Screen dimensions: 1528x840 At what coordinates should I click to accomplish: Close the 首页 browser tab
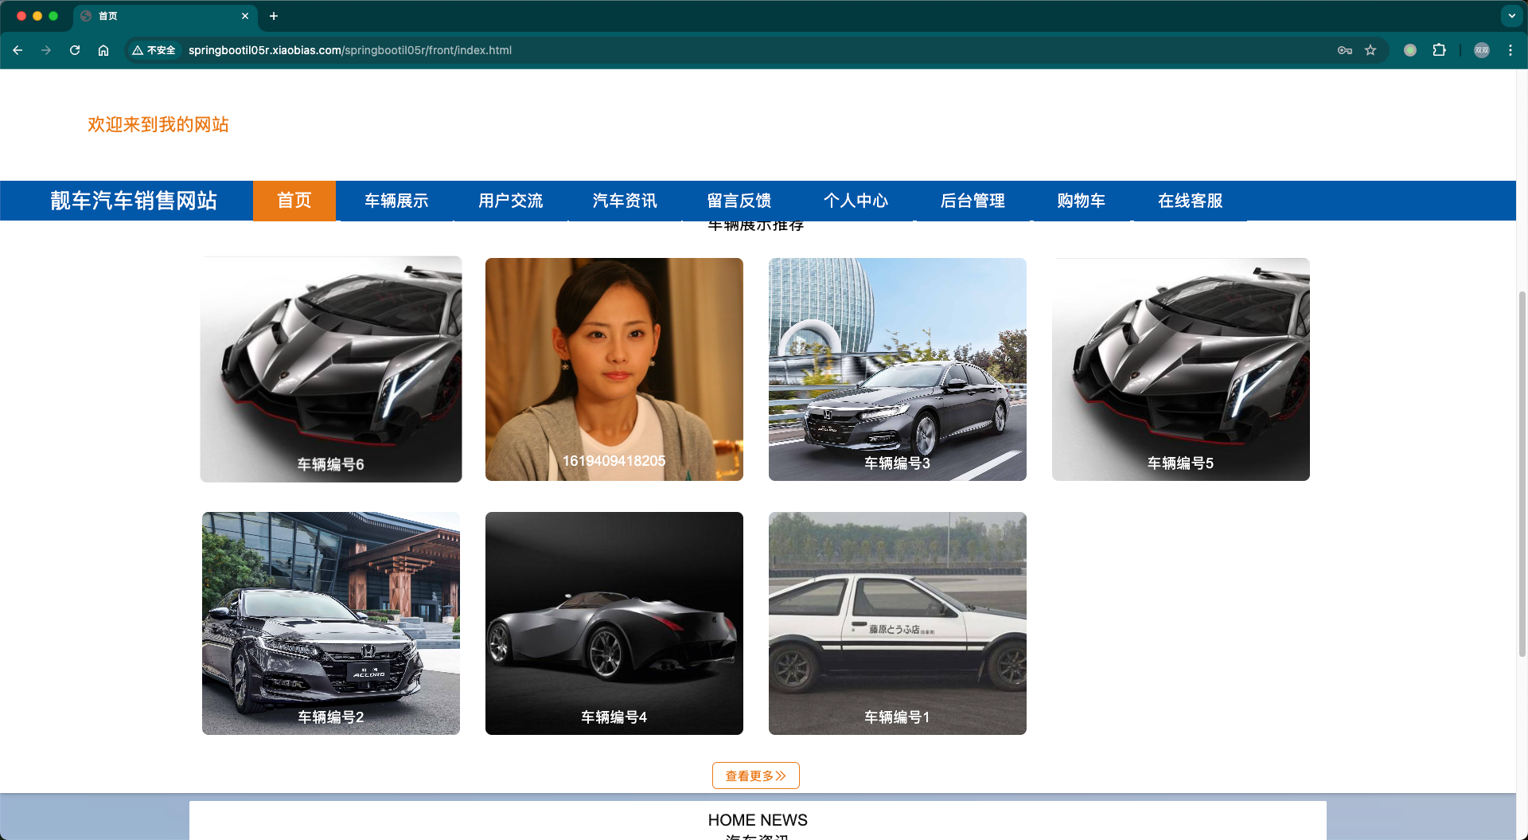point(245,16)
